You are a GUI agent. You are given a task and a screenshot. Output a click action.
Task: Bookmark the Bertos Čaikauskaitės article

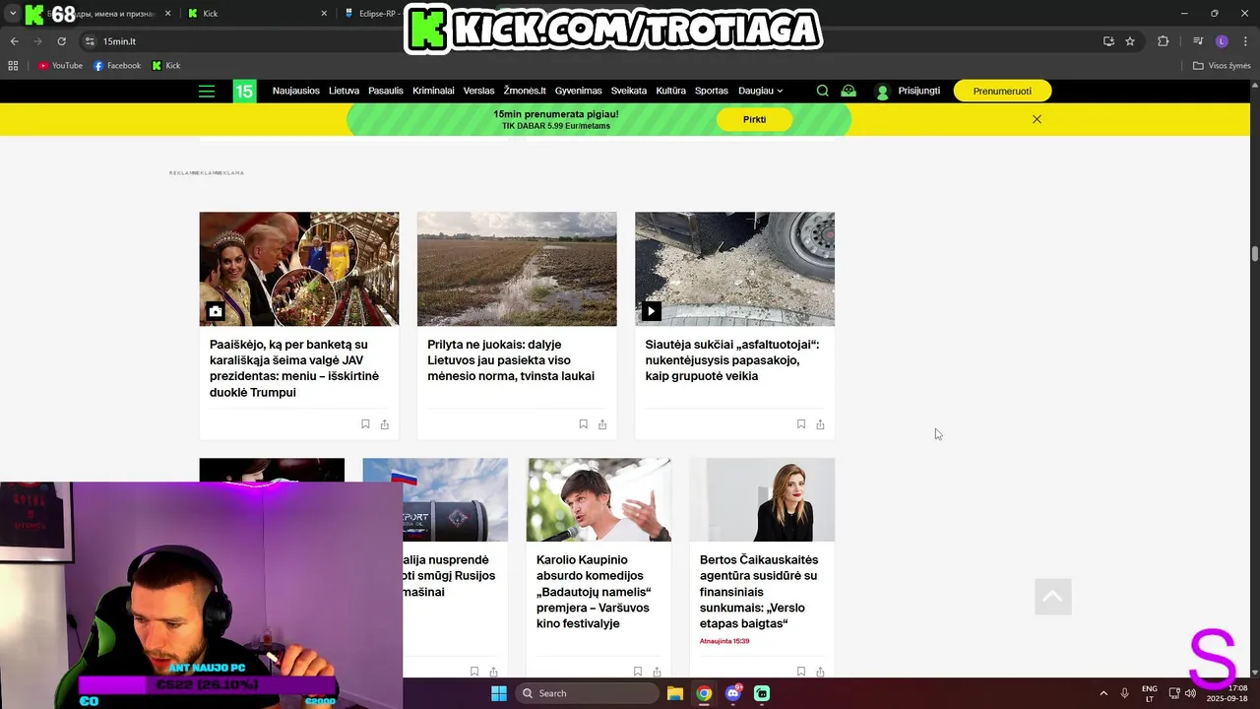point(800,672)
